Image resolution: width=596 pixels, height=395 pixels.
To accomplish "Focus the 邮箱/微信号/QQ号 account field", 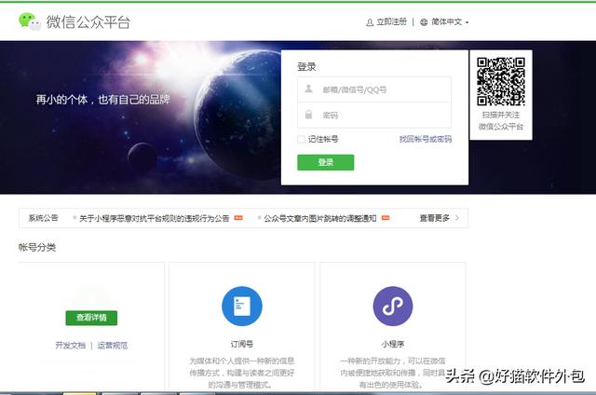I will pyautogui.click(x=374, y=89).
